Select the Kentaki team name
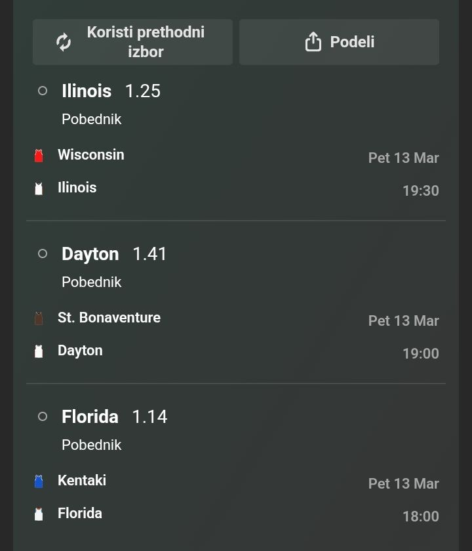The image size is (472, 551). 82,481
